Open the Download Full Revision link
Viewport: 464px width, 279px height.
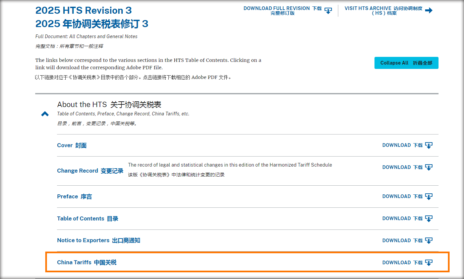coord(283,11)
